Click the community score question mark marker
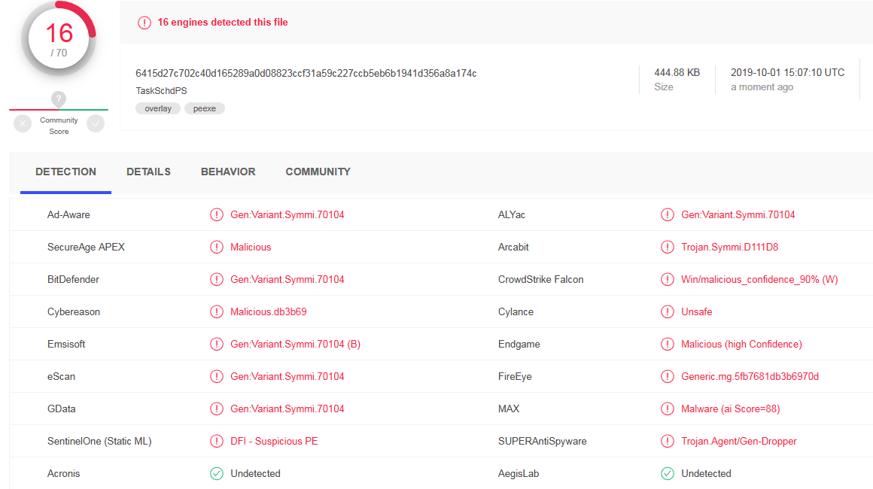Viewport: 873px width, 489px height. tap(59, 99)
